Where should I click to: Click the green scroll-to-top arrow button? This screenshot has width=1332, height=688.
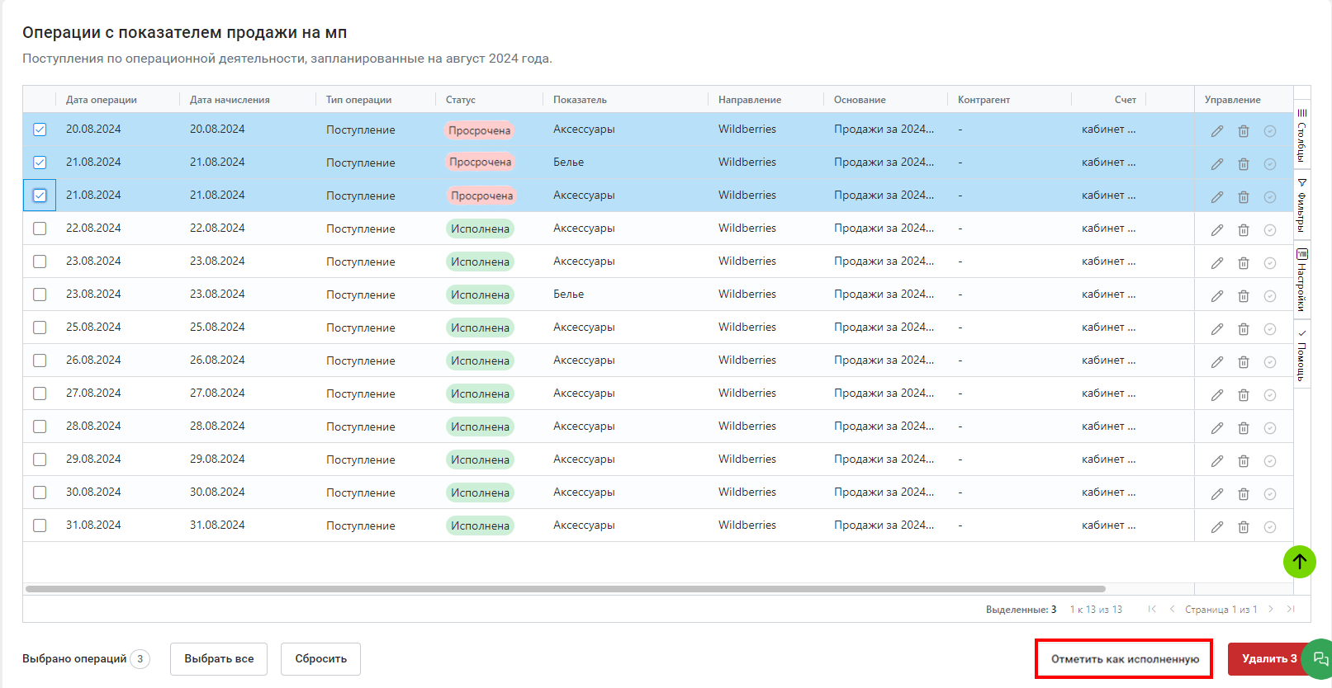pos(1299,562)
